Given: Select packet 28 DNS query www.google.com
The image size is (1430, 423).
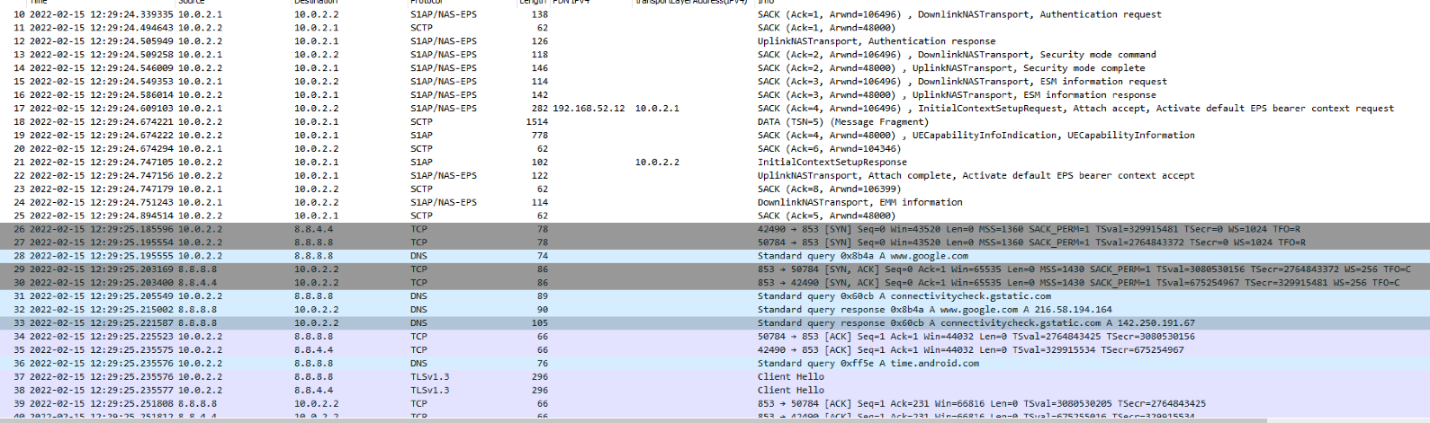Looking at the screenshot, I should coord(715,256).
